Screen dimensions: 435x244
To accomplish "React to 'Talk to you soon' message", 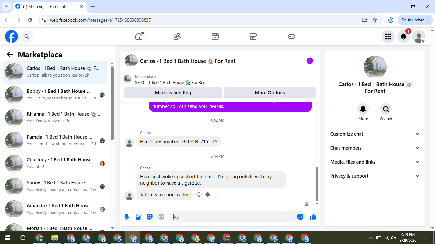I will pyautogui.click(x=199, y=194).
